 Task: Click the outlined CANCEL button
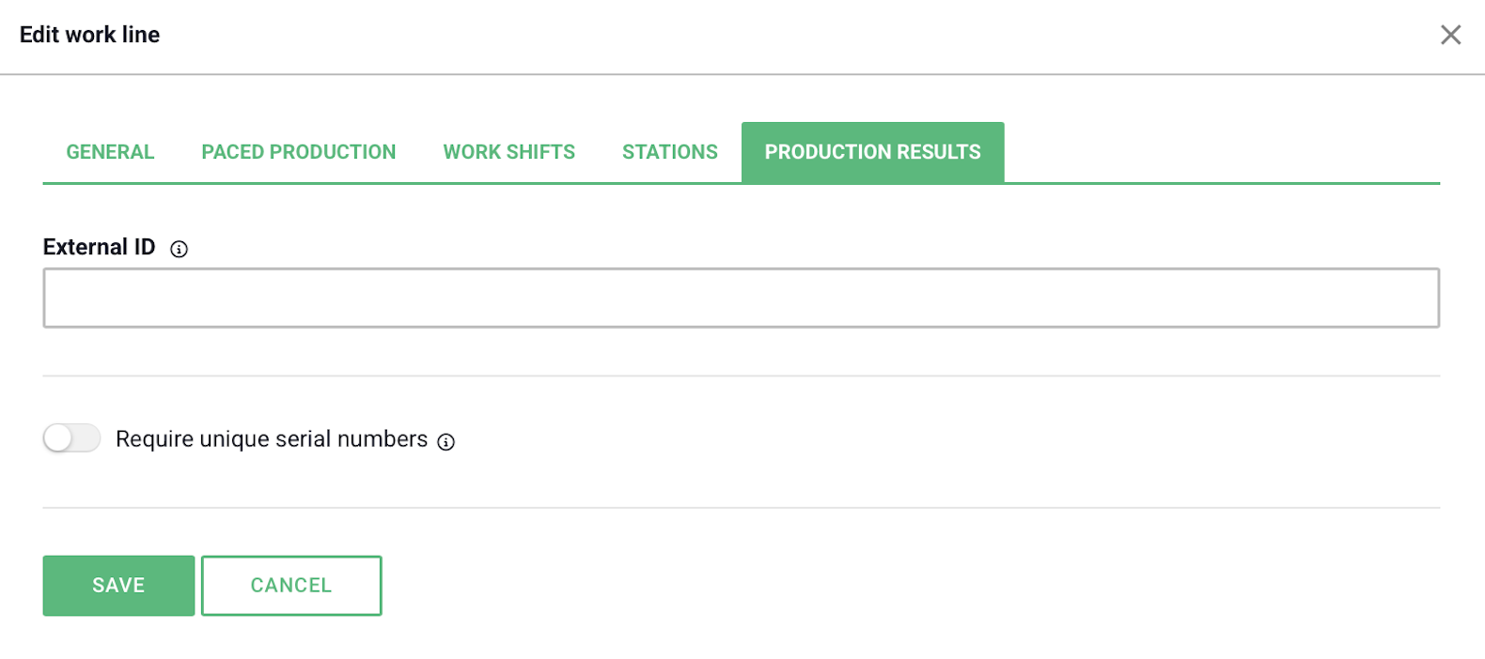[291, 586]
